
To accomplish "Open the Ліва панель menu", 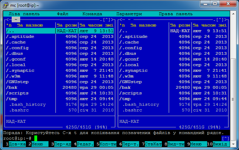I will 24,14.
